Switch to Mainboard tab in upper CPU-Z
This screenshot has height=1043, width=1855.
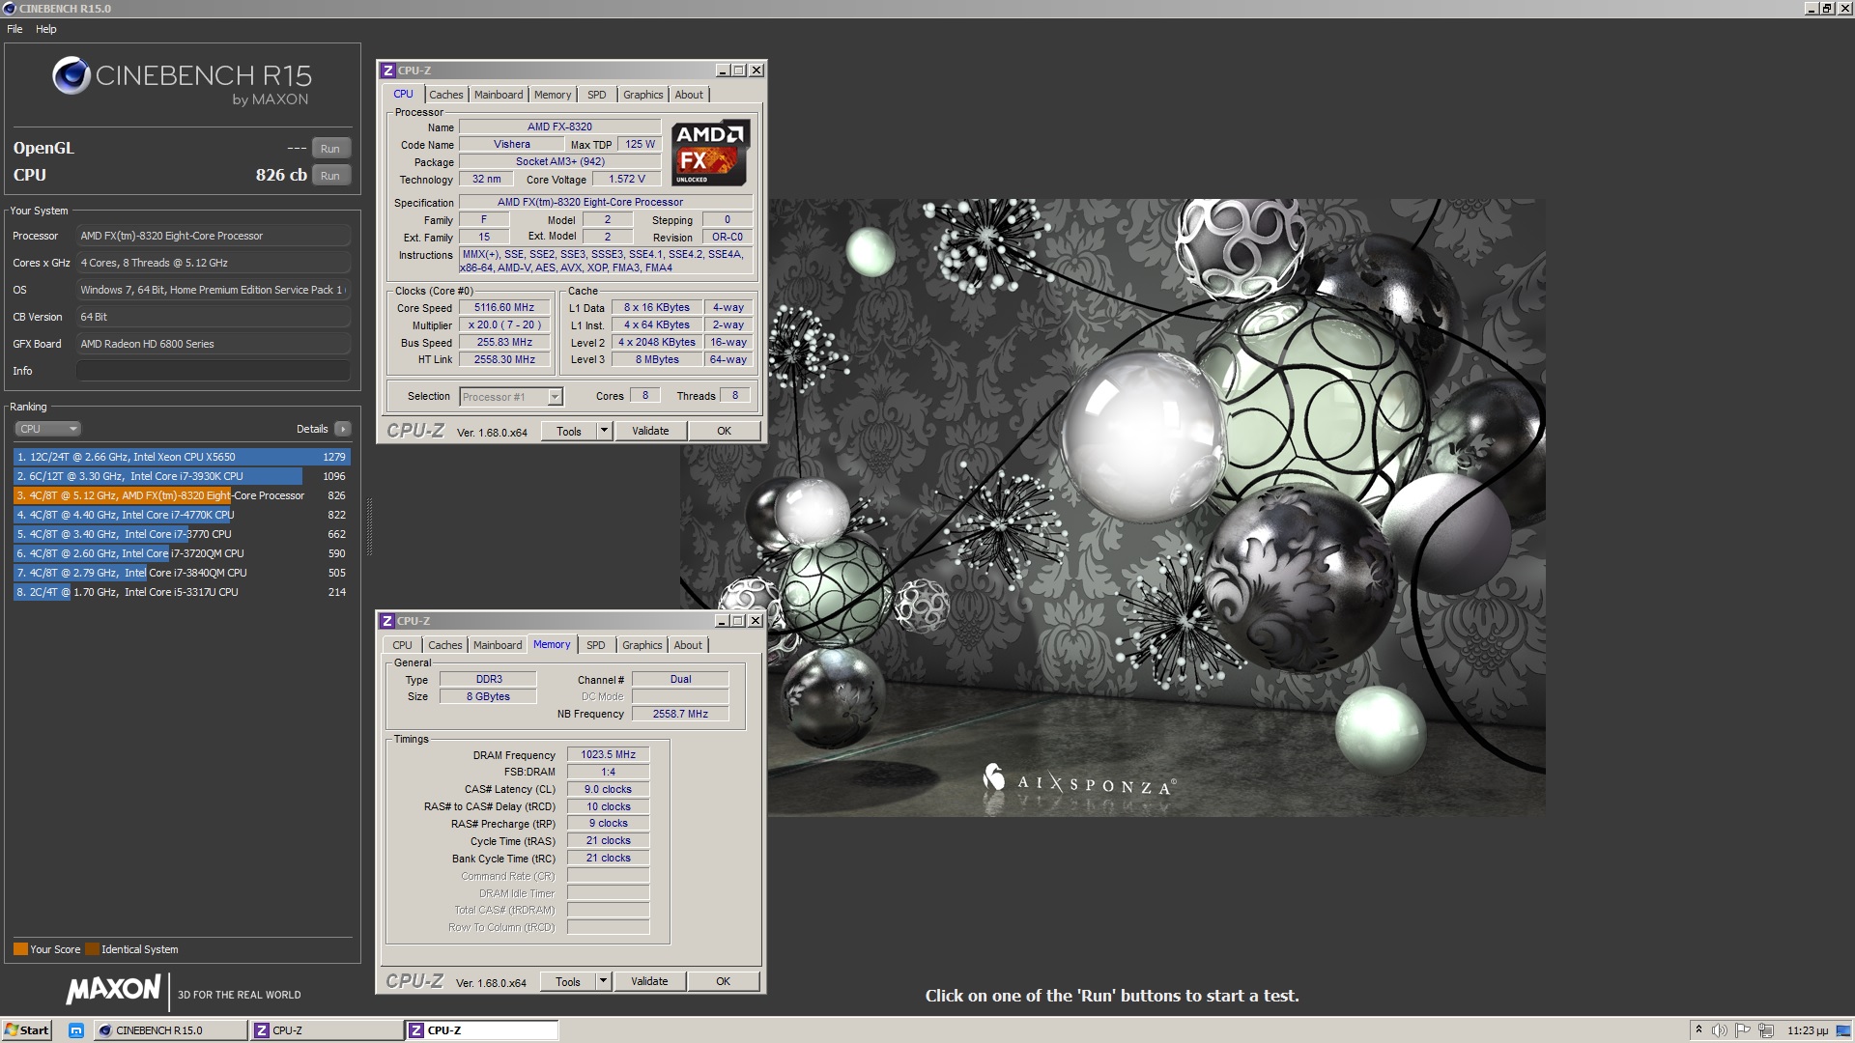(499, 95)
